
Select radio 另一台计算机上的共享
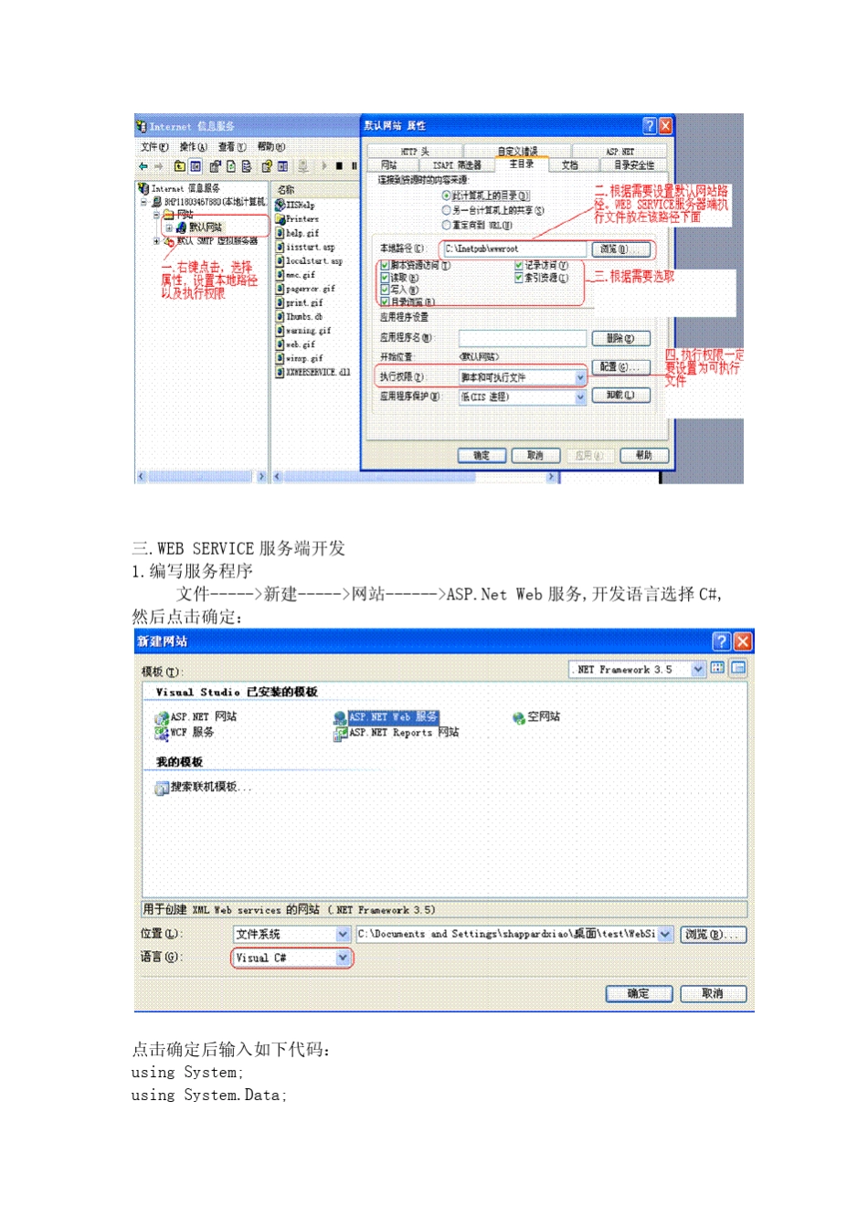tap(447, 210)
